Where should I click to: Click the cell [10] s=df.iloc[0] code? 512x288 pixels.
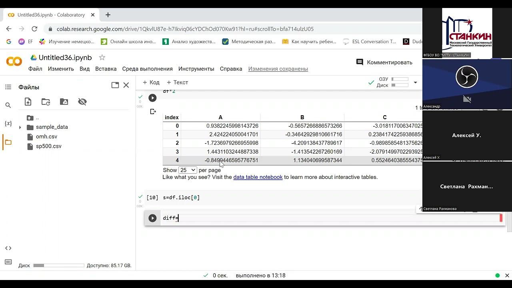click(181, 198)
